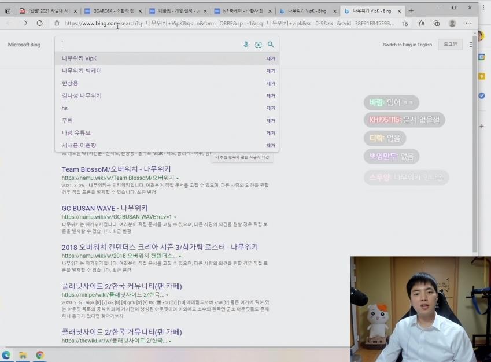This screenshot has width=491, height=362.
Task: Select suggestion 푸린
Action: pyautogui.click(x=167, y=120)
